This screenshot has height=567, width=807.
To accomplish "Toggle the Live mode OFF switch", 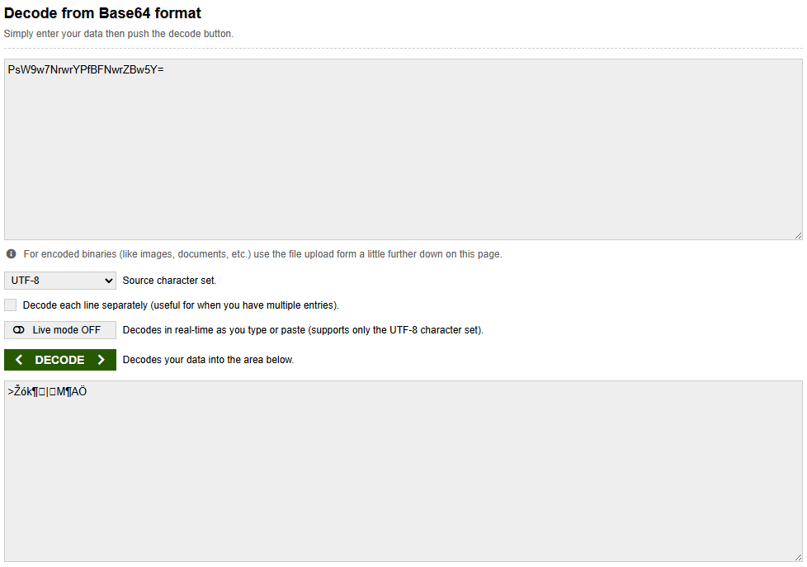I will point(60,330).
